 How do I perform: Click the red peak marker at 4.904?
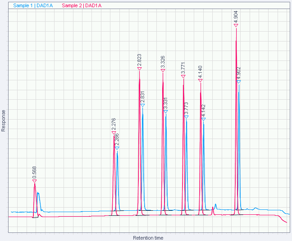[236, 25]
